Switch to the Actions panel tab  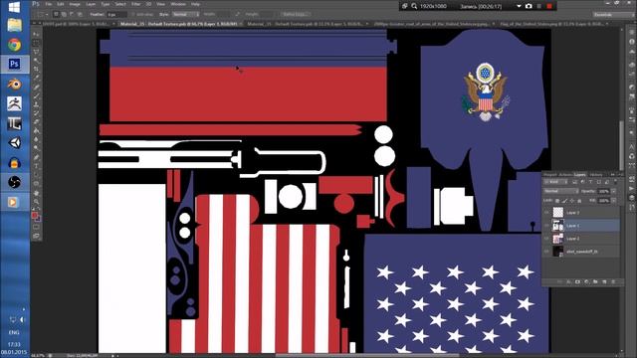[x=565, y=175]
